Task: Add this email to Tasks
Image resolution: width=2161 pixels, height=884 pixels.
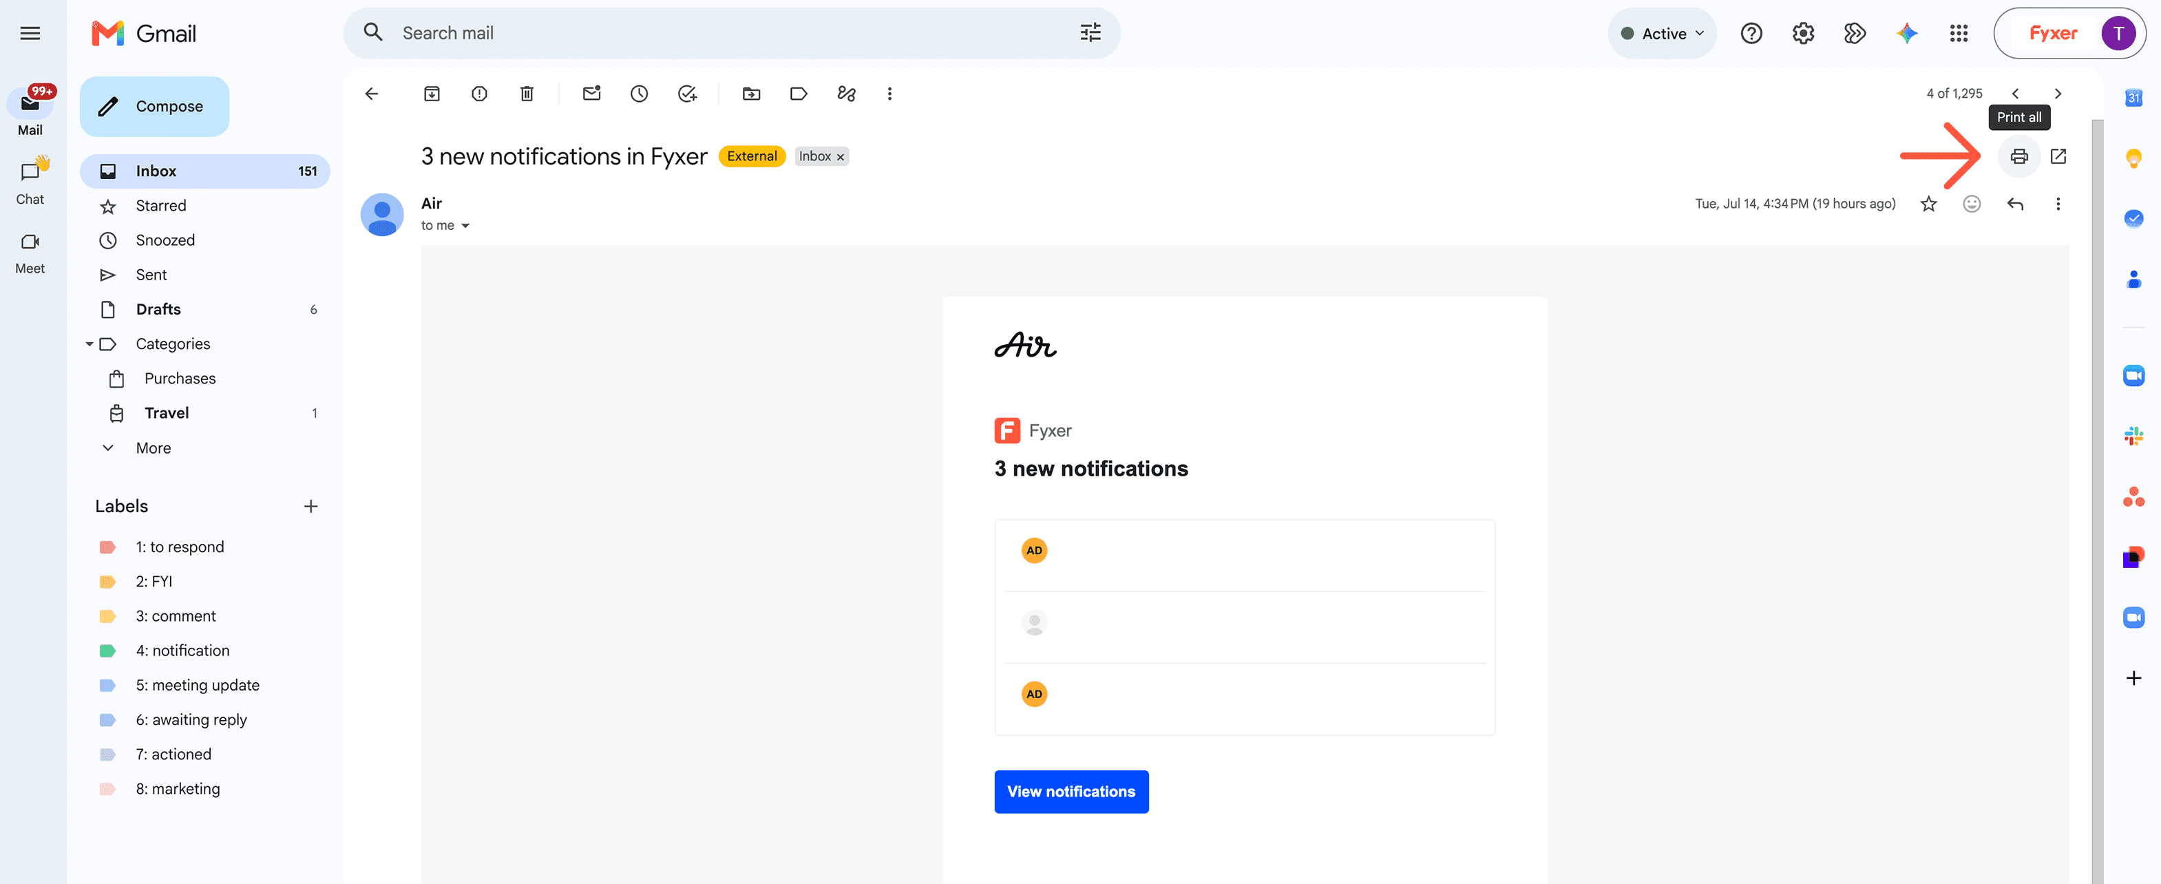Action: tap(687, 94)
